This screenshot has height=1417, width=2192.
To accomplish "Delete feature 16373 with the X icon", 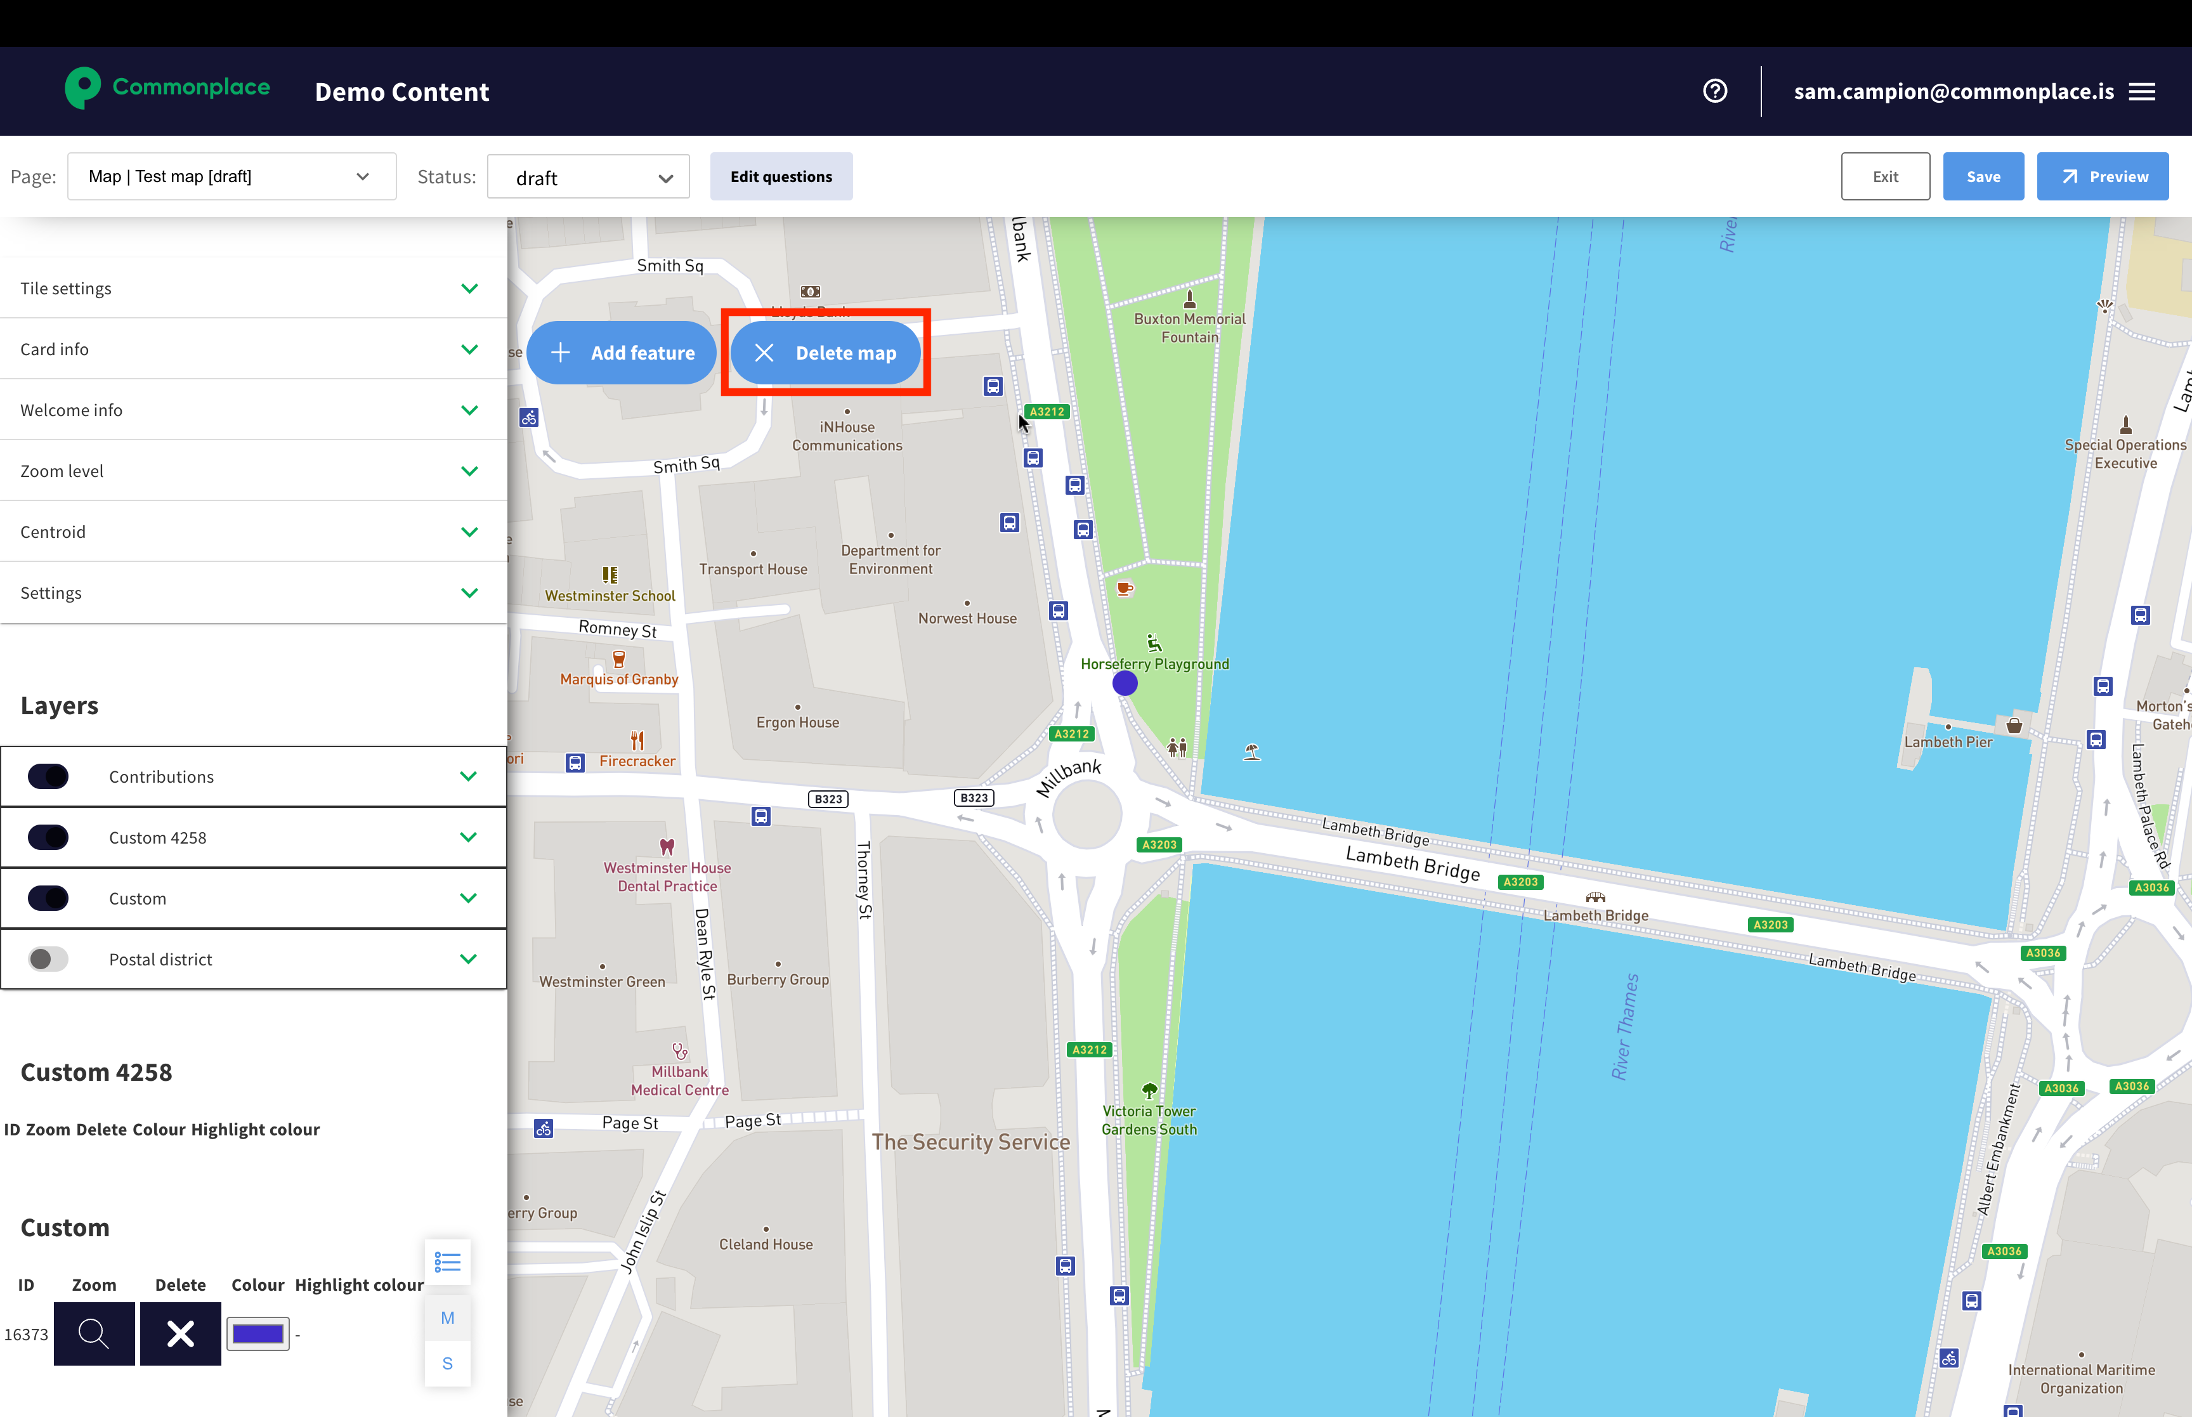I will pyautogui.click(x=180, y=1333).
